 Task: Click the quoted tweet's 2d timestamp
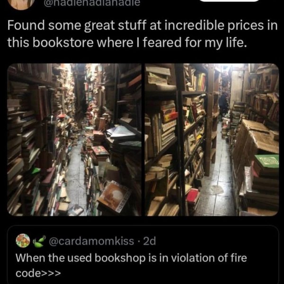(x=150, y=241)
